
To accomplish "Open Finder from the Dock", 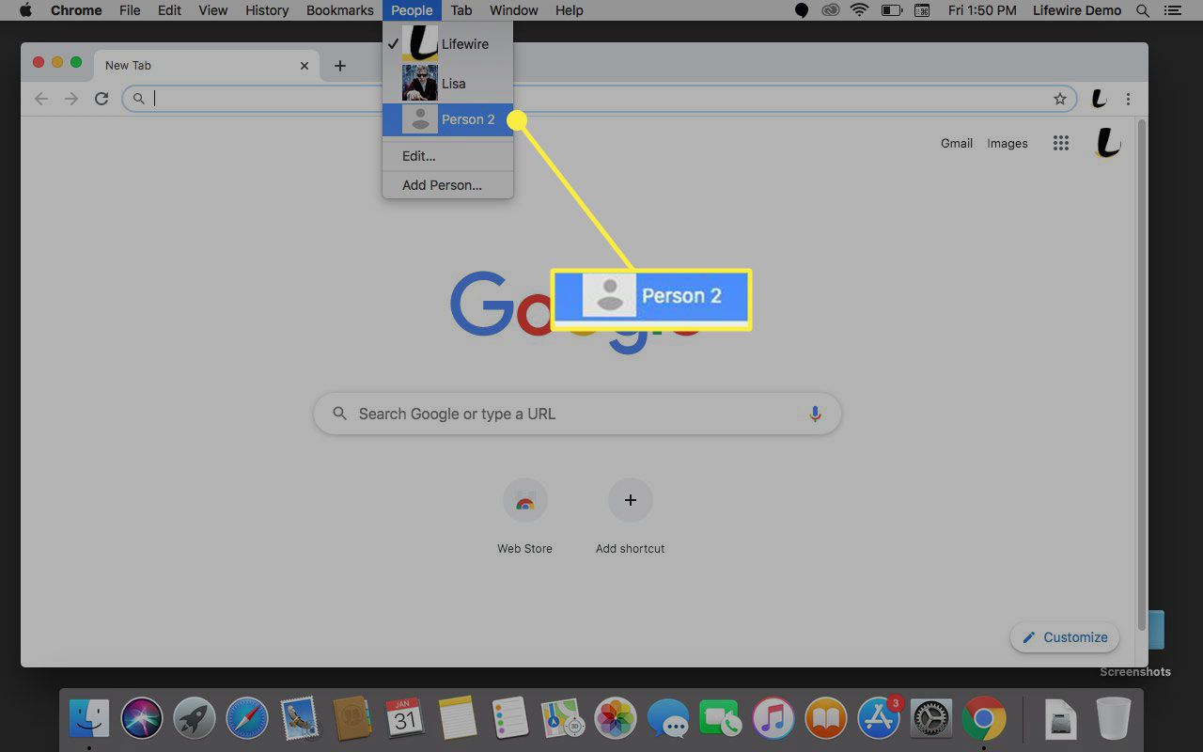I will 89,720.
